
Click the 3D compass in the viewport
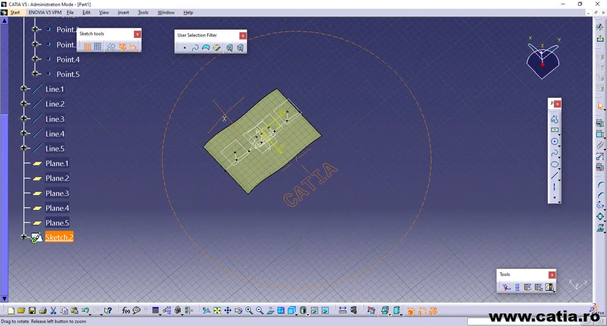click(543, 58)
